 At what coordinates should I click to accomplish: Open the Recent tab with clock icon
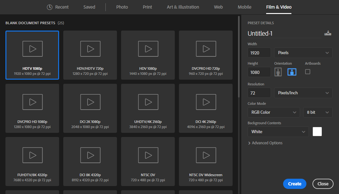pos(58,7)
